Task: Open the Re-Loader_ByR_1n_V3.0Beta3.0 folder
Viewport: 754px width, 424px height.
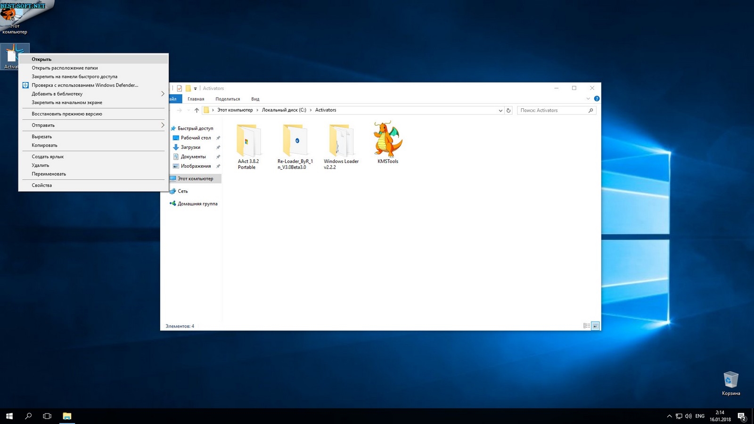Action: (x=295, y=146)
